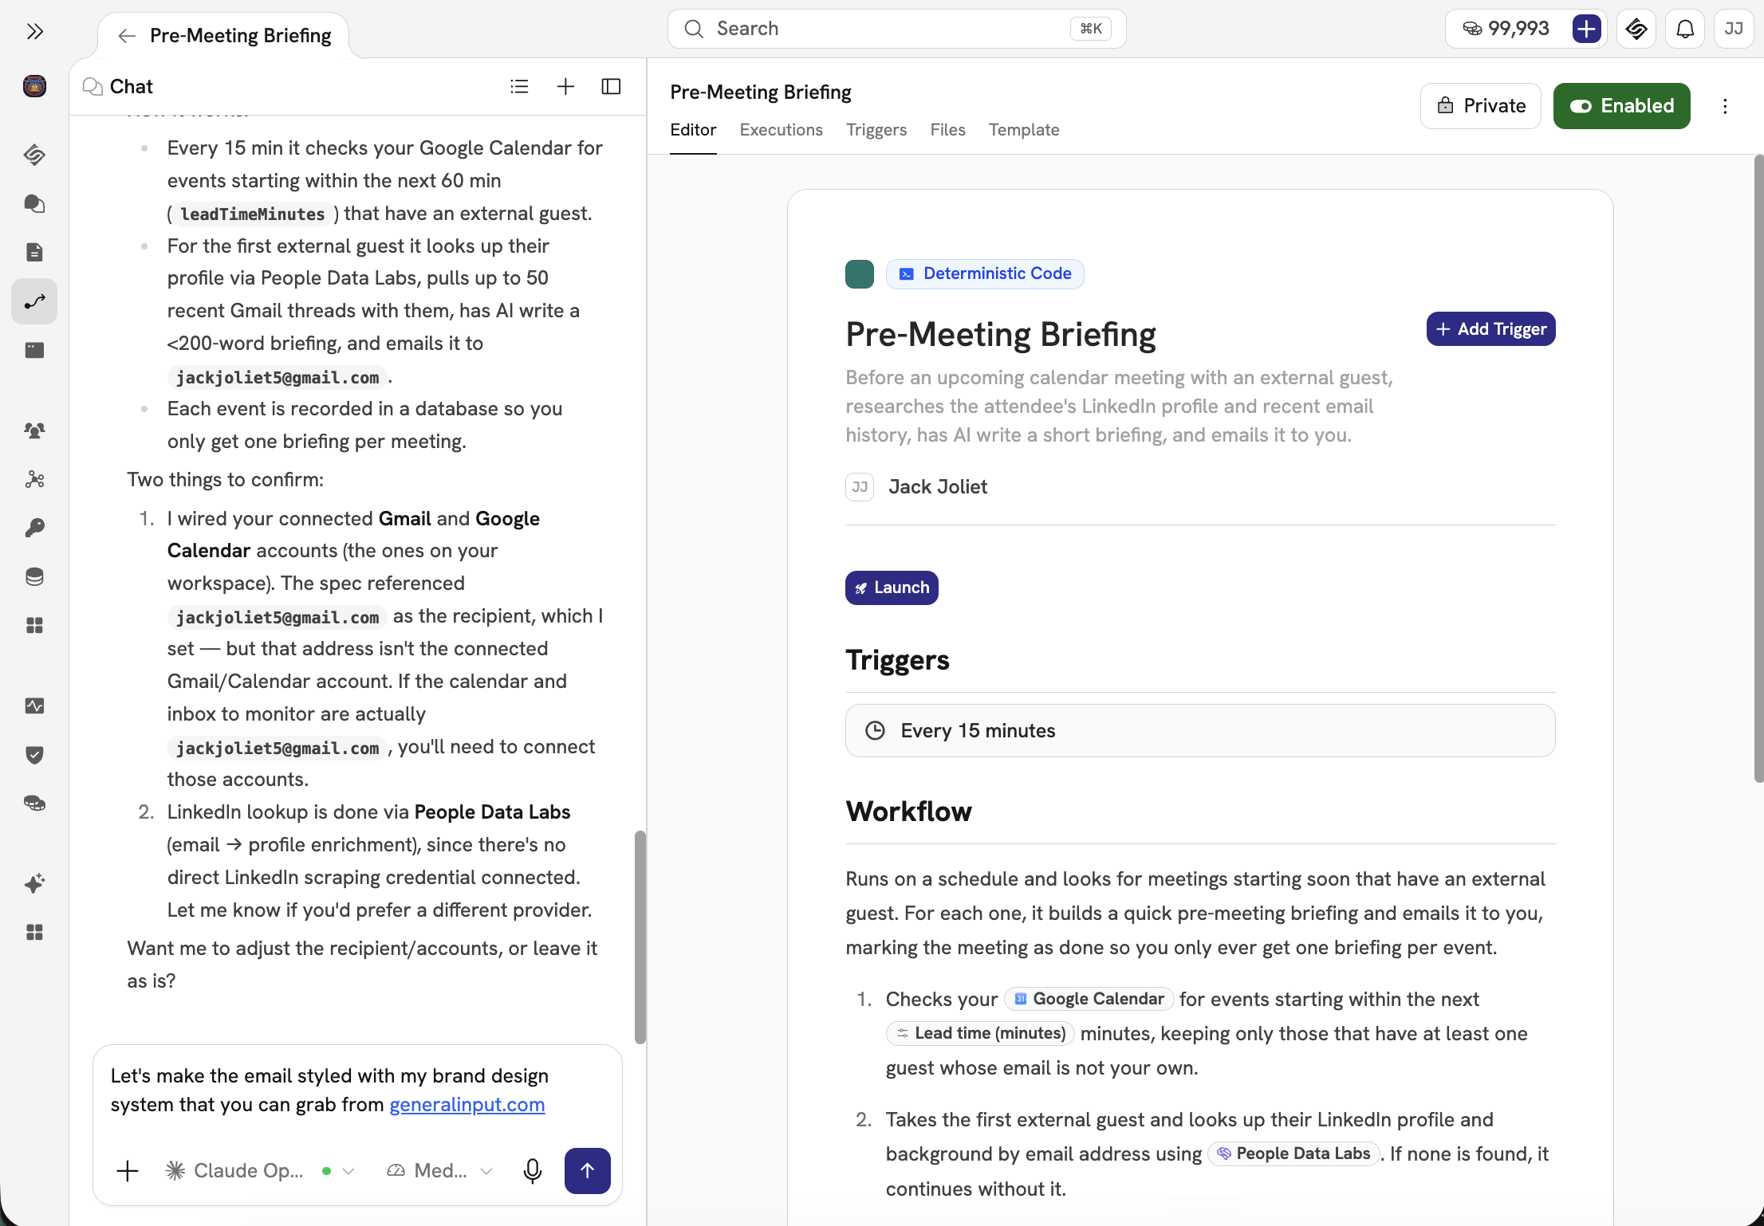Toggle the Enabled workflow switch
Screen dimensions: 1764x1226
1621,106
